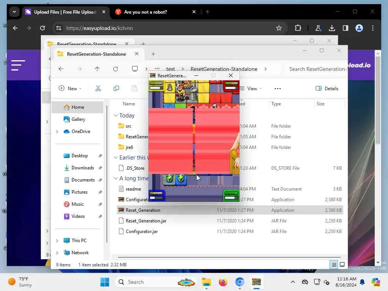Open the browser tab search dropdown

(14, 12)
